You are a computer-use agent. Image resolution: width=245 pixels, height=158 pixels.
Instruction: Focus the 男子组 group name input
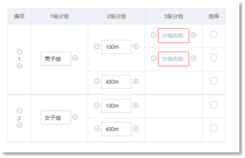[56, 59]
